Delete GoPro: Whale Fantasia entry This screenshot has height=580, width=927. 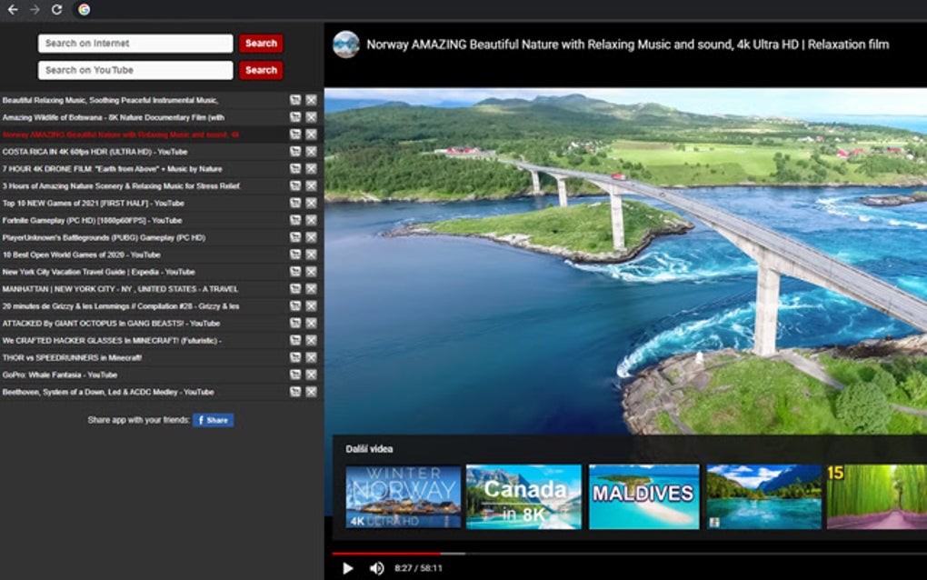(x=312, y=375)
